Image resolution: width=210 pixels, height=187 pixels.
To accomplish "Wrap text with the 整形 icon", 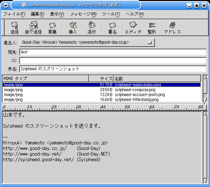I will (x=152, y=28).
